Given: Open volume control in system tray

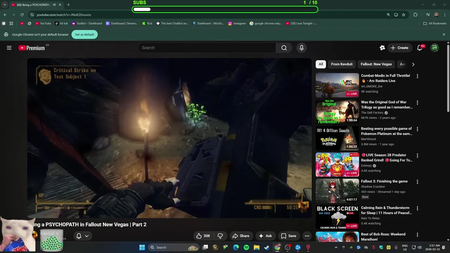Looking at the screenshot, I should [419, 247].
